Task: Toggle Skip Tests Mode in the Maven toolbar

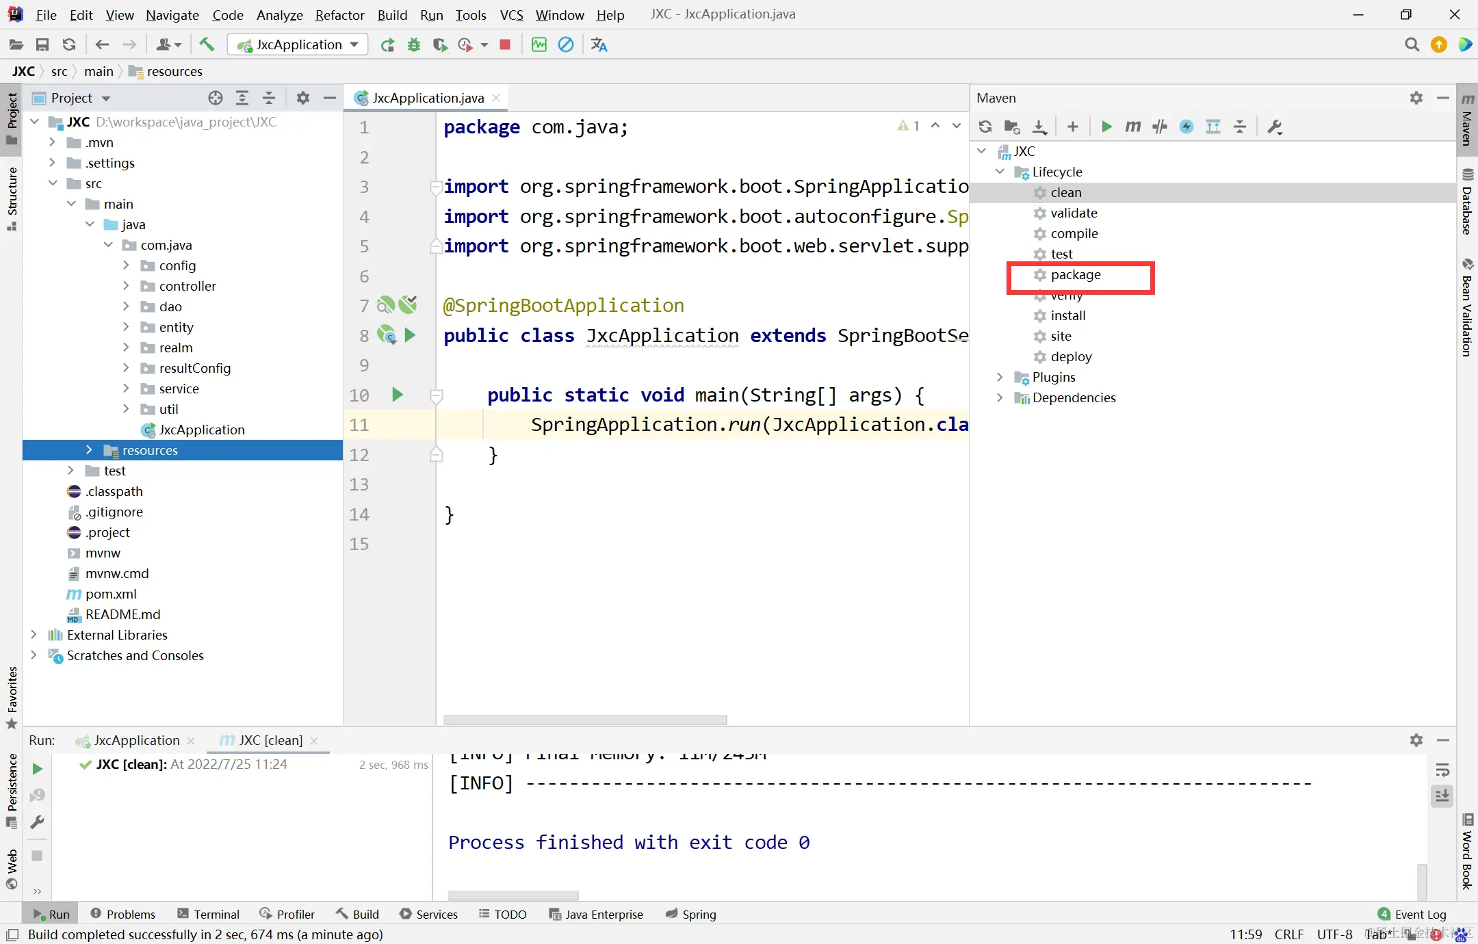Action: pos(1186,127)
